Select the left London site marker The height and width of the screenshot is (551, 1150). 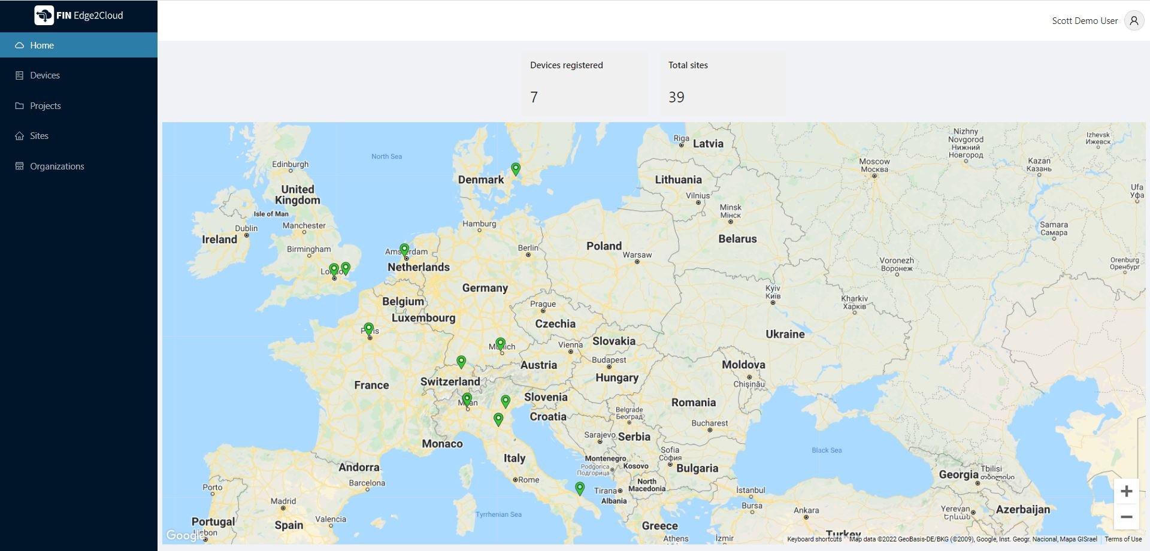(x=334, y=270)
